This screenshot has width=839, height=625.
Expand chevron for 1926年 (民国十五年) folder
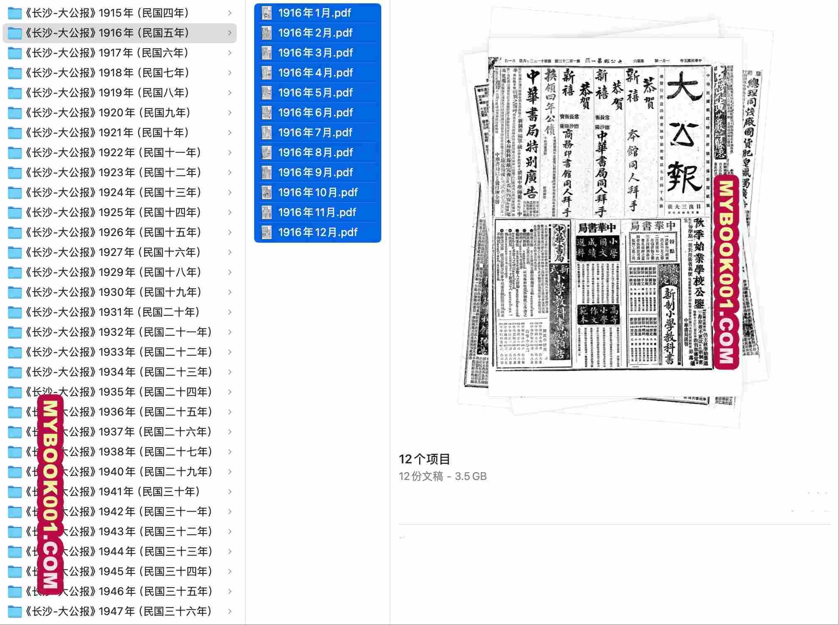coord(230,233)
